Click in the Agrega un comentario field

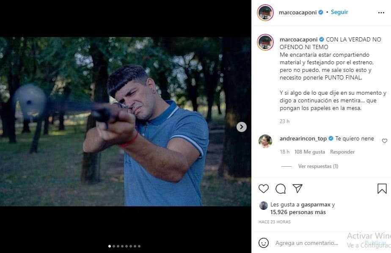(306, 243)
